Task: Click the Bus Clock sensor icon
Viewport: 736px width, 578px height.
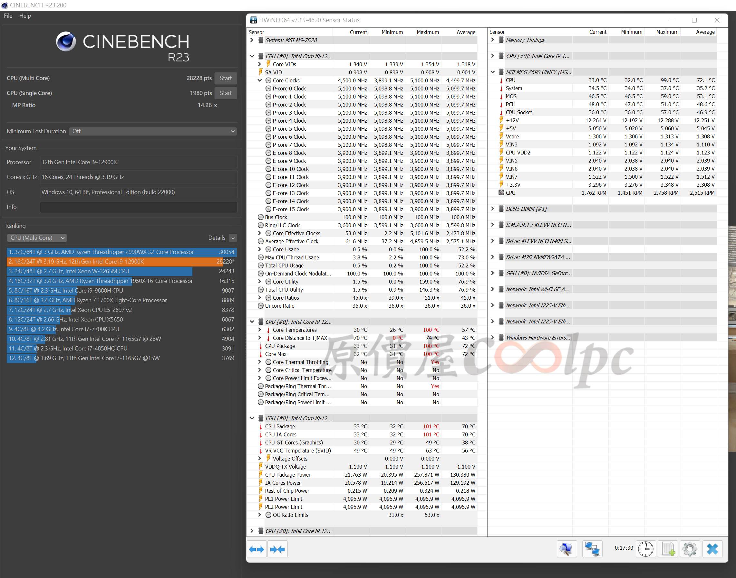Action: [261, 217]
